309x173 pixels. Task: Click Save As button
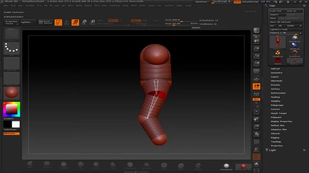[x=295, y=11]
